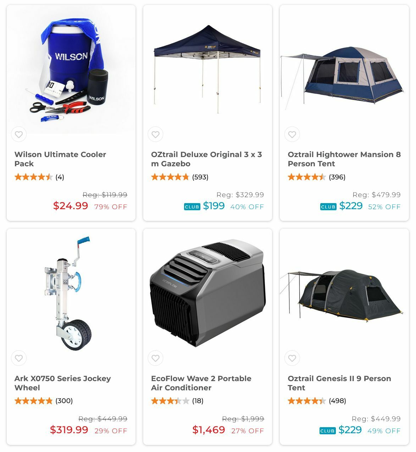Screen dimensions: 416x452
Task: Click CLUB badge on Gazebo price
Action: pos(192,207)
